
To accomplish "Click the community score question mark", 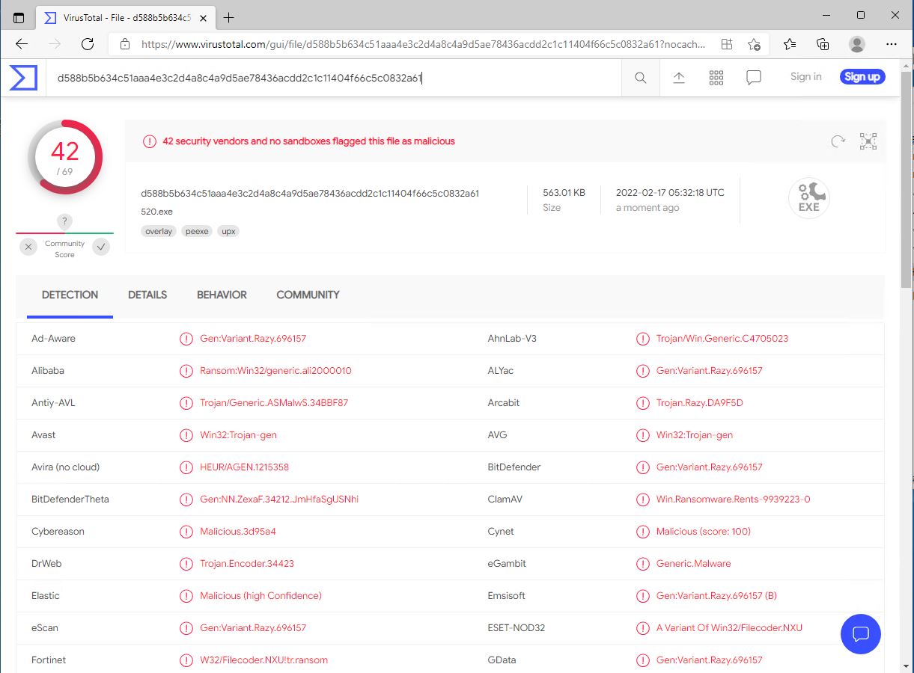I will [65, 221].
